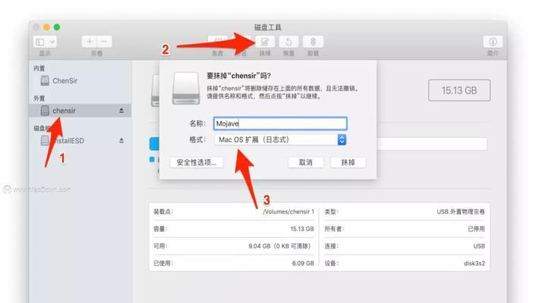Click the green maximize window button

coord(57,27)
